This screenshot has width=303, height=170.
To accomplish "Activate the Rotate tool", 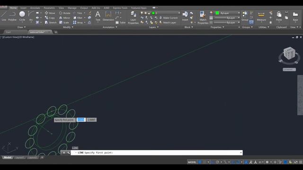I will point(65,13).
